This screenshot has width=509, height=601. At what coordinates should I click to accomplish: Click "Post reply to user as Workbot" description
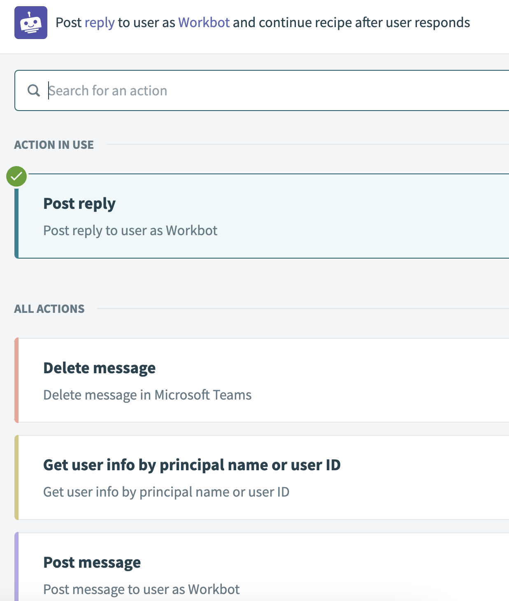point(130,231)
